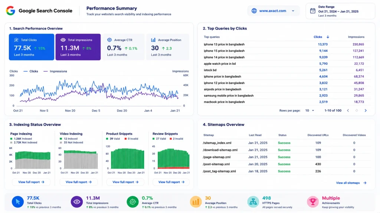
Task: Open /sitemap_index.xml sitemap row
Action: coord(286,143)
